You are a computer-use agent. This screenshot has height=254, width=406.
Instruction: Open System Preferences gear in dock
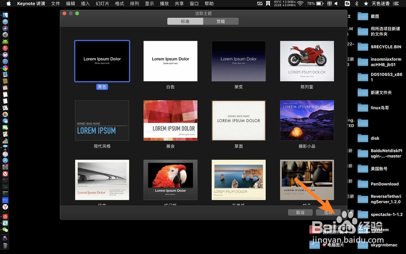pos(5,167)
